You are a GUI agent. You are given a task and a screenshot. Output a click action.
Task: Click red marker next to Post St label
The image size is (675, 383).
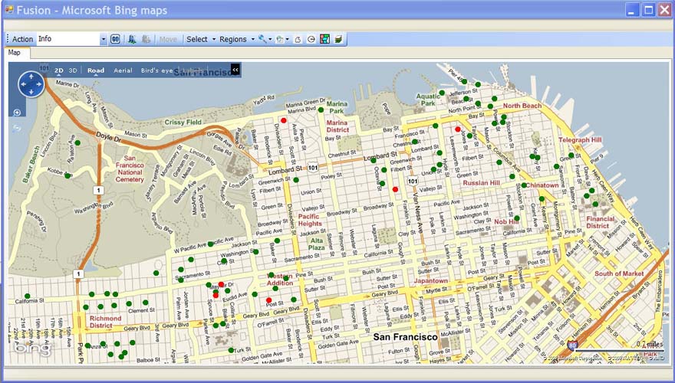pyautogui.click(x=268, y=300)
